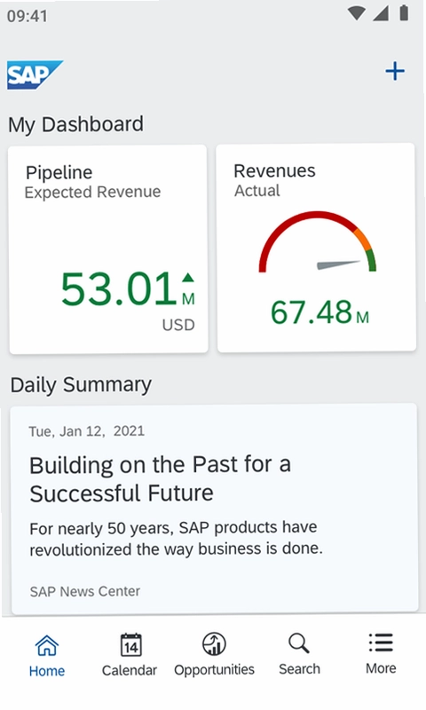Switch to the Opportunities tab
The width and height of the screenshot is (426, 710).
tap(214, 655)
